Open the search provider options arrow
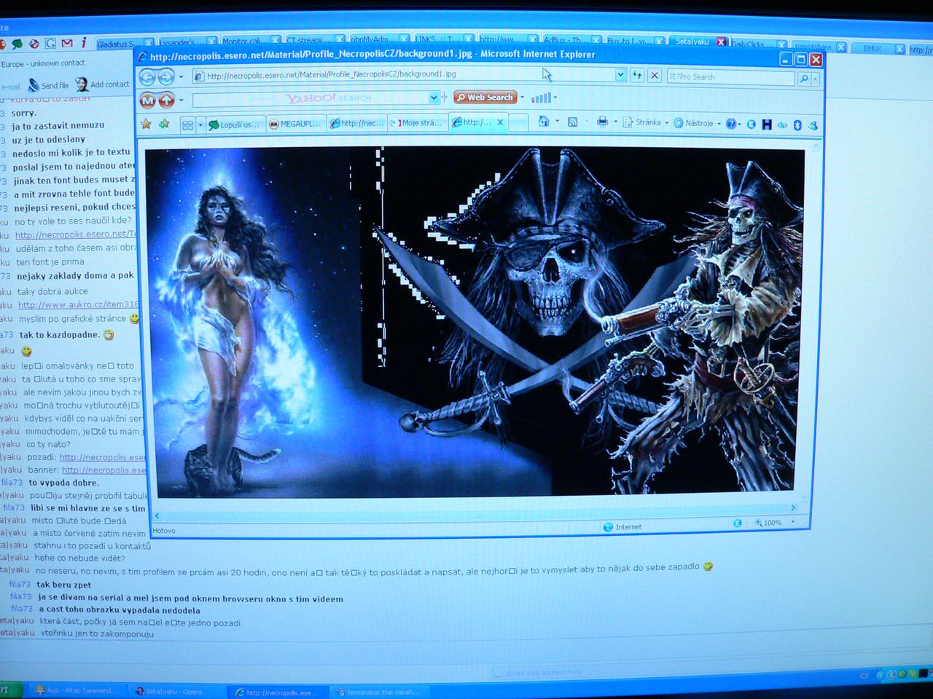The width and height of the screenshot is (933, 699). 815,79
